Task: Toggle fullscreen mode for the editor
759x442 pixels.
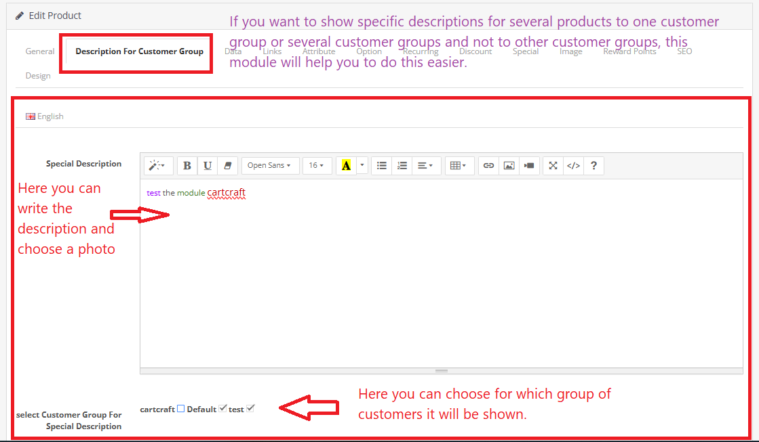Action: (x=553, y=165)
